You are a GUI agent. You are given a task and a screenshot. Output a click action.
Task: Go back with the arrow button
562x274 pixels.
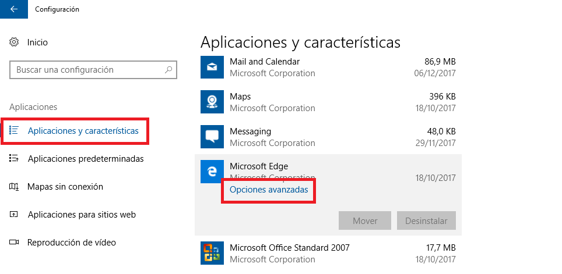13,9
